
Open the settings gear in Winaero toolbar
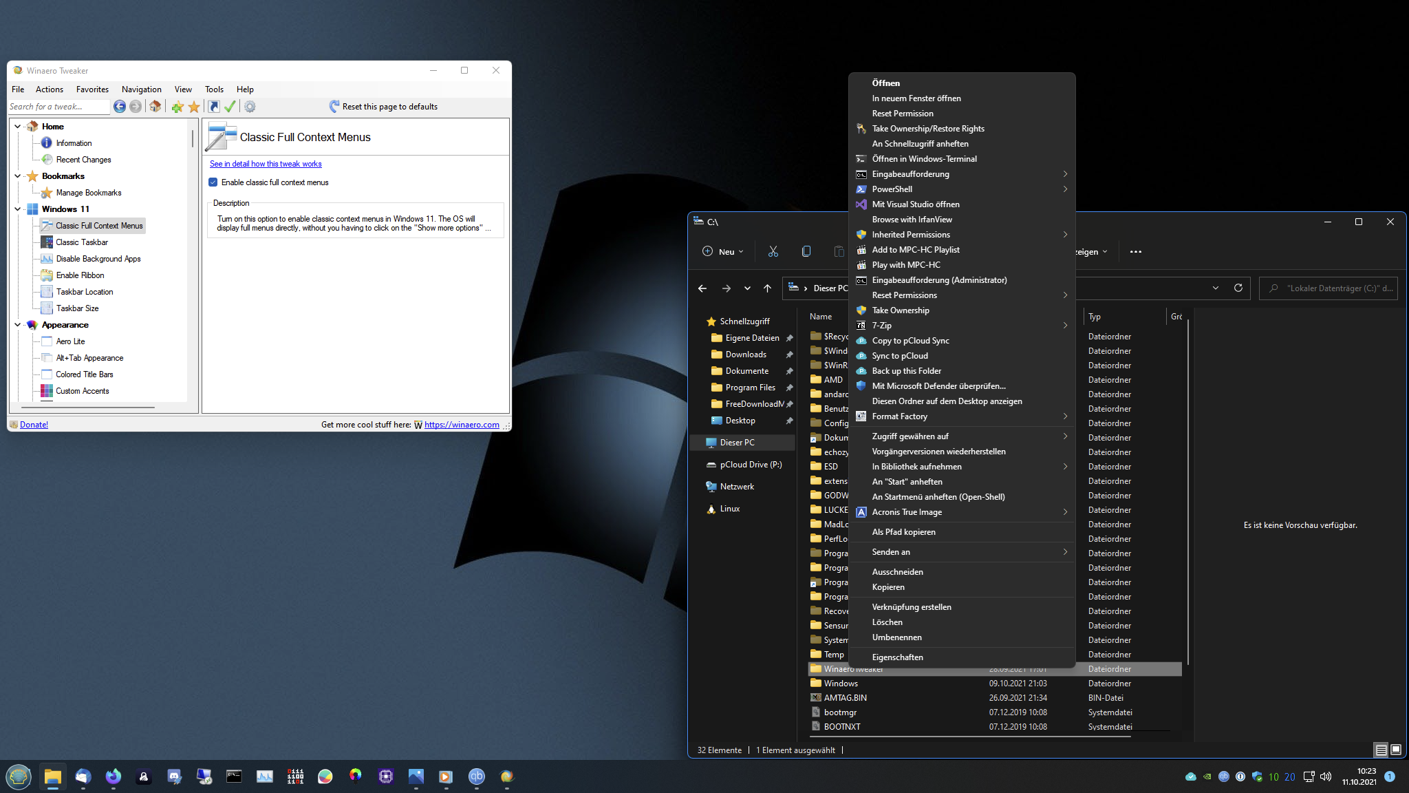point(250,107)
